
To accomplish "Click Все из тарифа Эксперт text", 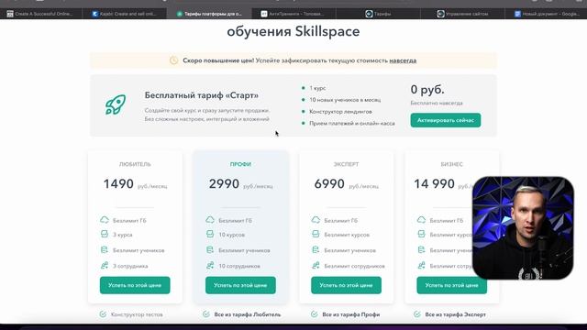I will pyautogui.click(x=455, y=314).
